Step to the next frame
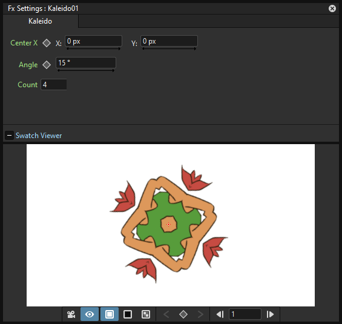Image resolution: width=342 pixels, height=324 pixels. coord(270,314)
